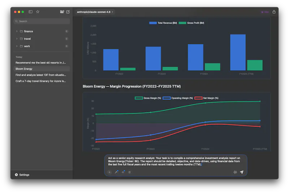Click the tools hammer icon in message box
Viewport: 289px width, 193px height.
116,172
